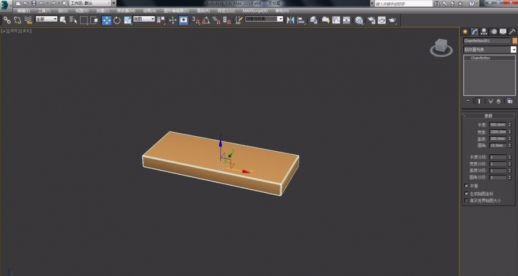518x276 pixels.
Task: Activate the Select and Rotate tool
Action: (117, 20)
